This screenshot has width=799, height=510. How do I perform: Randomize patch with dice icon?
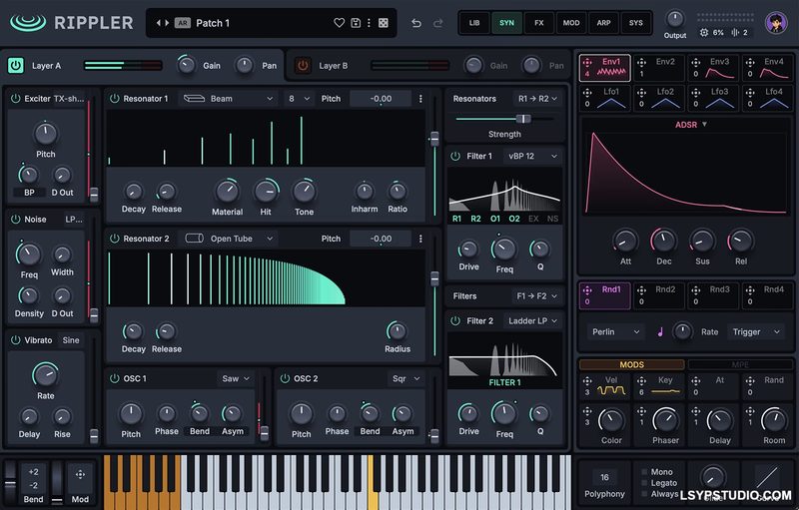click(x=384, y=23)
